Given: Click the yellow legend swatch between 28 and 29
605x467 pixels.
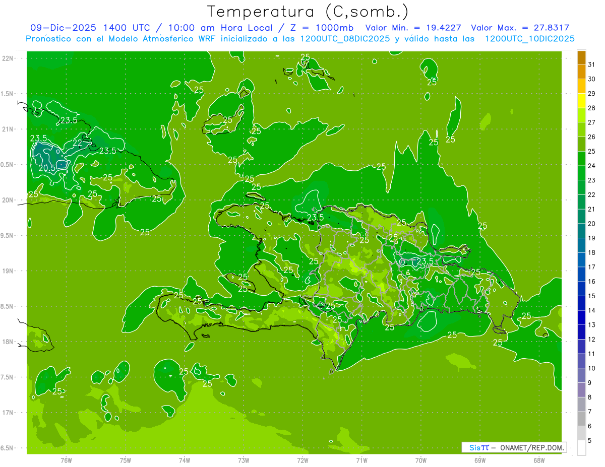Looking at the screenshot, I should (x=581, y=101).
